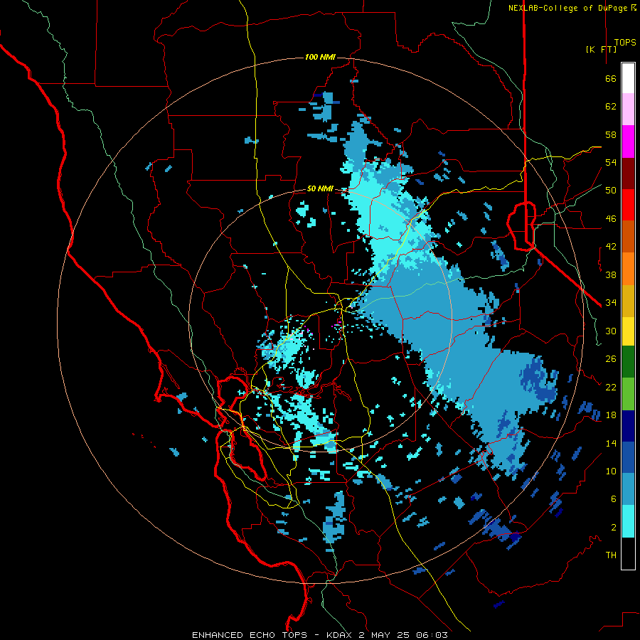Click the dark orange 42-46 legend swatch

628,236
